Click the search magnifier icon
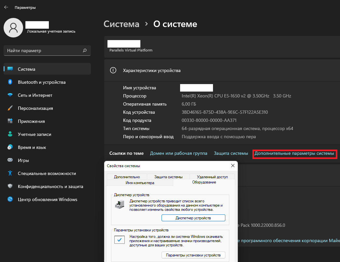The height and width of the screenshot is (262, 340). point(85,51)
